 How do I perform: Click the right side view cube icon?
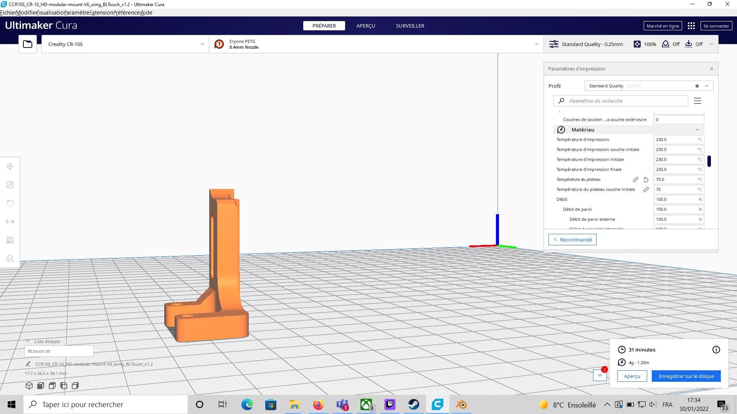pos(75,386)
